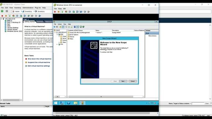
Task: Open Administration menu in vSphere Client
Action: [28, 8]
